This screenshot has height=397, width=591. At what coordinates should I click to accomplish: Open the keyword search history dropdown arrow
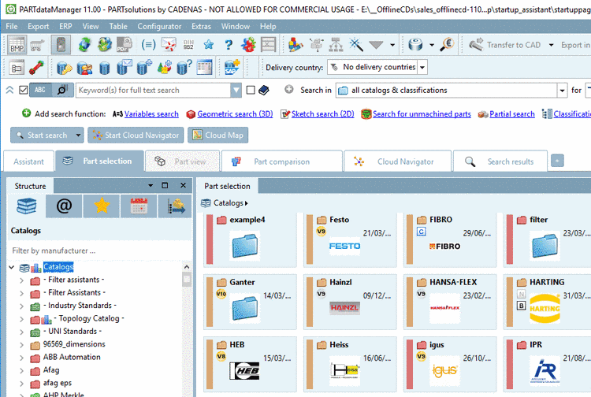point(236,90)
